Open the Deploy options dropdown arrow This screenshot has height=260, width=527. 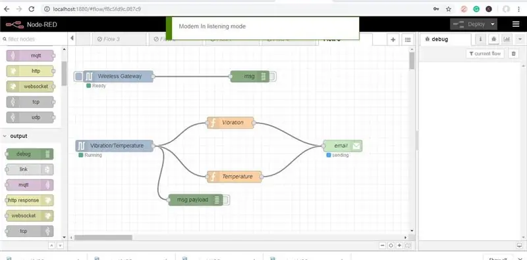pos(493,24)
